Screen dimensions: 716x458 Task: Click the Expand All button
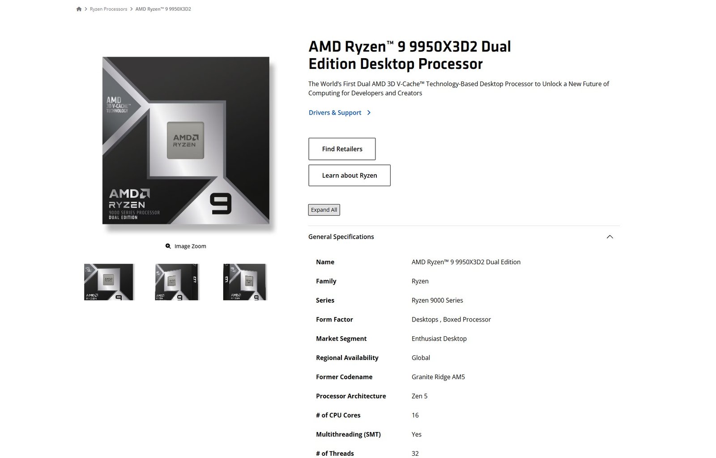tap(324, 210)
